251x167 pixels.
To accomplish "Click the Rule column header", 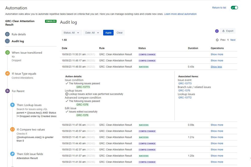I will click(102, 48).
